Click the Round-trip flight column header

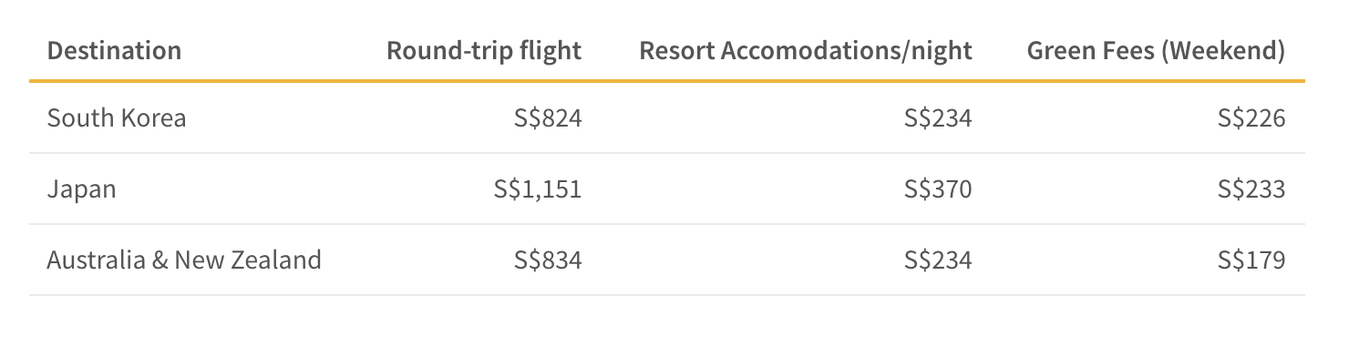484,50
